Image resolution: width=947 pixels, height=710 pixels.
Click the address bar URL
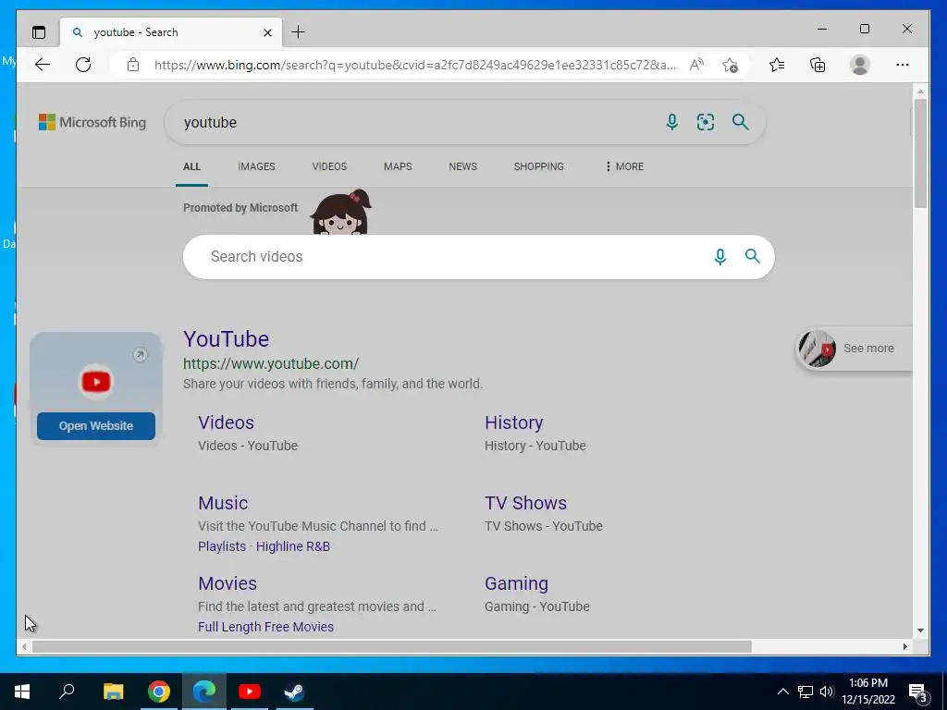coord(415,65)
